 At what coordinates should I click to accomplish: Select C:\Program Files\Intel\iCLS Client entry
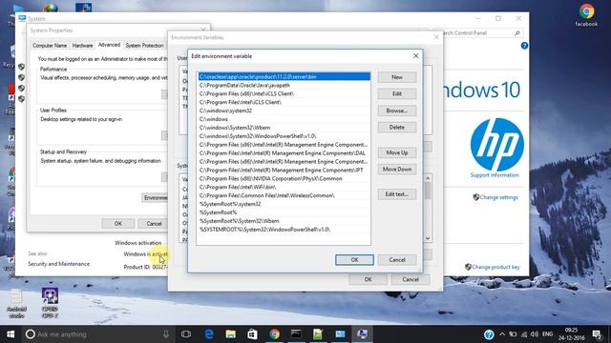pos(284,102)
